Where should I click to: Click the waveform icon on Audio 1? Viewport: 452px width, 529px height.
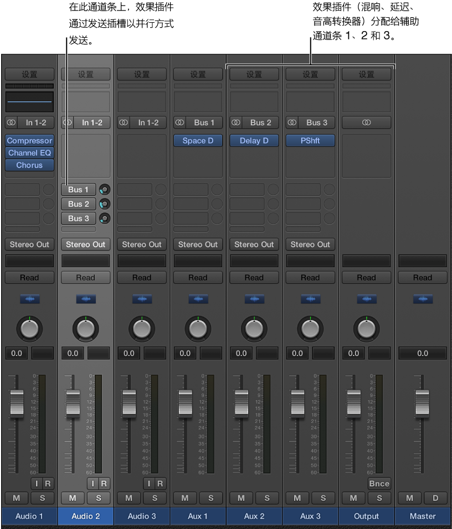coord(29,299)
